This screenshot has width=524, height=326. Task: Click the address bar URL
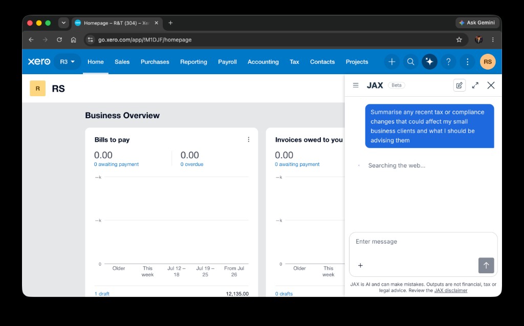point(145,40)
